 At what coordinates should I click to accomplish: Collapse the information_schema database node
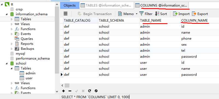point(7,14)
